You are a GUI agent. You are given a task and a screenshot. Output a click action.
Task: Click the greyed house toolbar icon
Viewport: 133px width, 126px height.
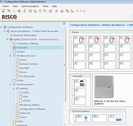[84, 11]
